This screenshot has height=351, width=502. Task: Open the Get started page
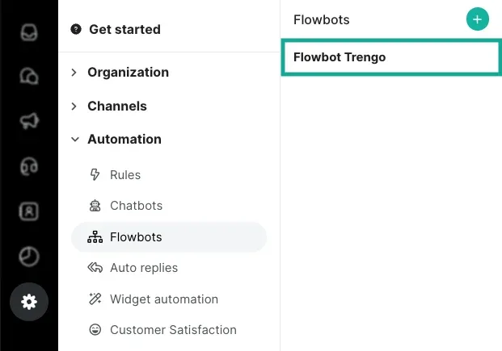124,29
